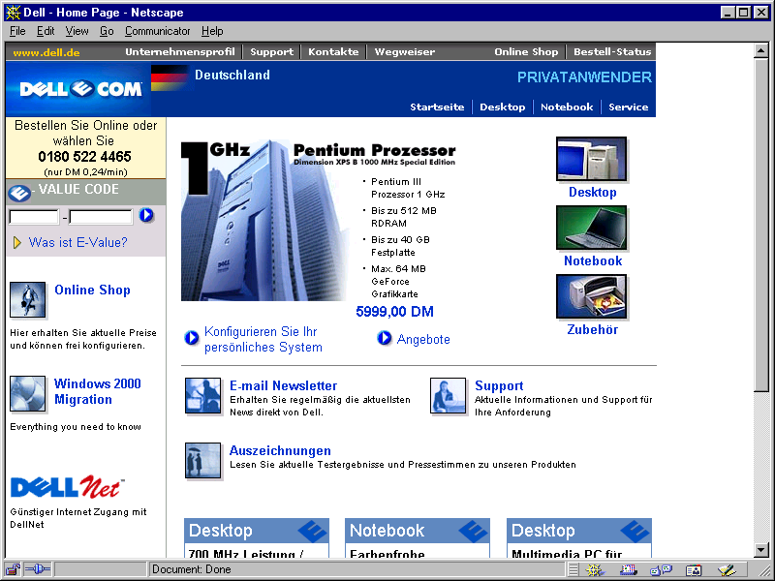The image size is (775, 581).
Task: Open the Was ist E-Value? link
Action: [78, 243]
